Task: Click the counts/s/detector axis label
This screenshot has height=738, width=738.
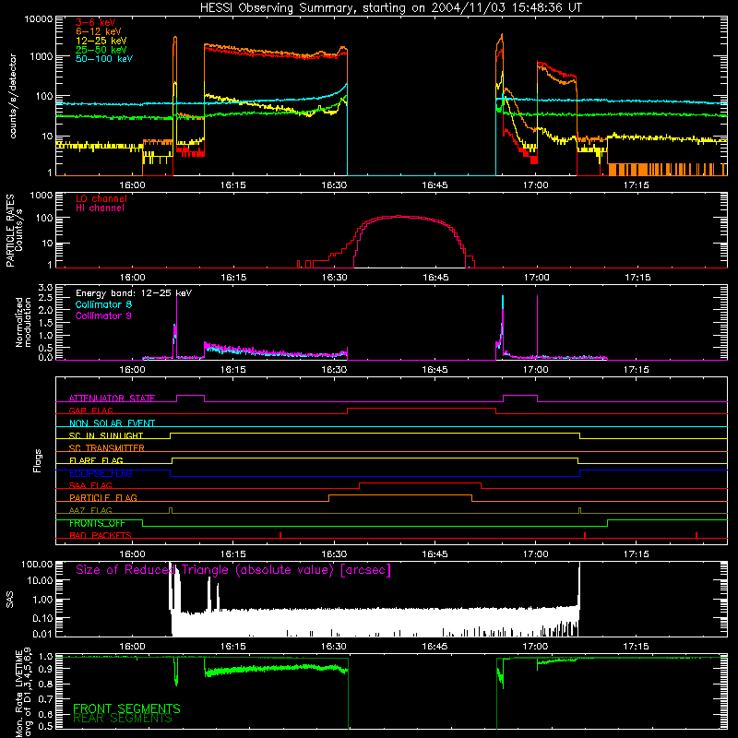Action: (x=13, y=96)
